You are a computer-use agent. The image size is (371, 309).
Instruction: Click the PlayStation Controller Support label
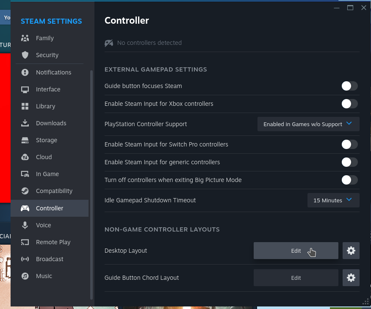click(146, 124)
